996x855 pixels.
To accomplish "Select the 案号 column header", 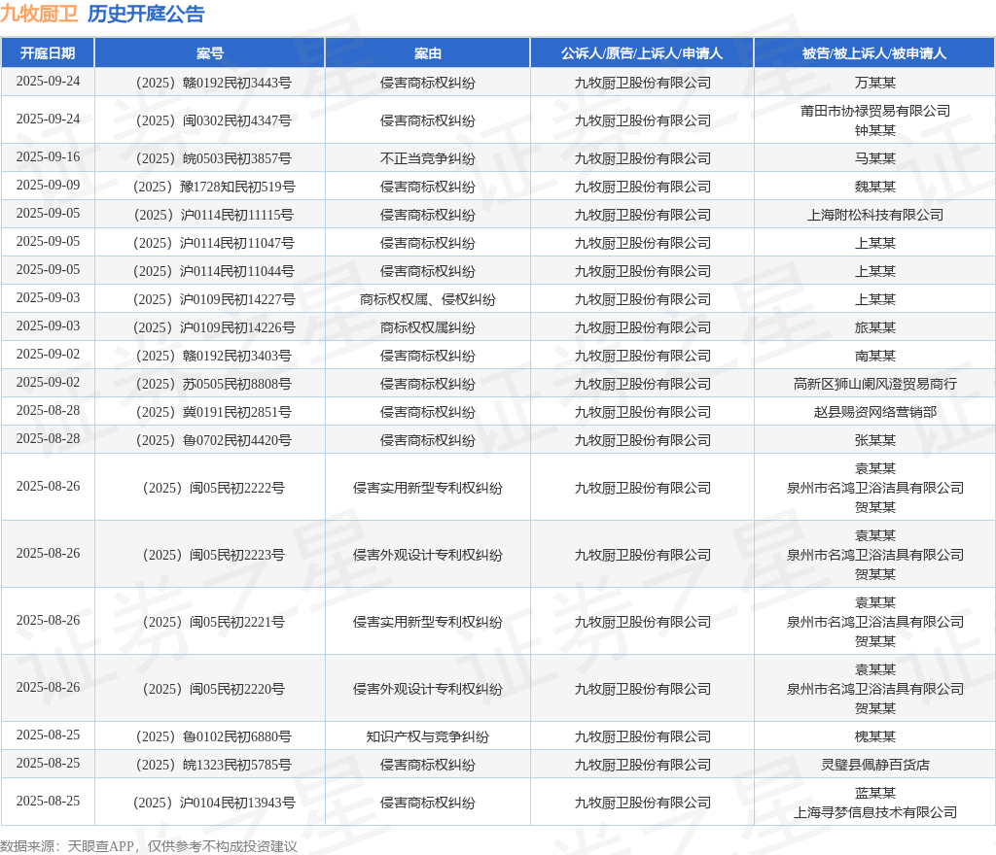I will pos(210,53).
